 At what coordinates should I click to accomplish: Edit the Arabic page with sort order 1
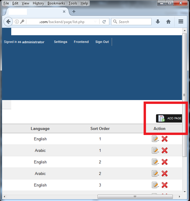pyautogui.click(x=155, y=150)
